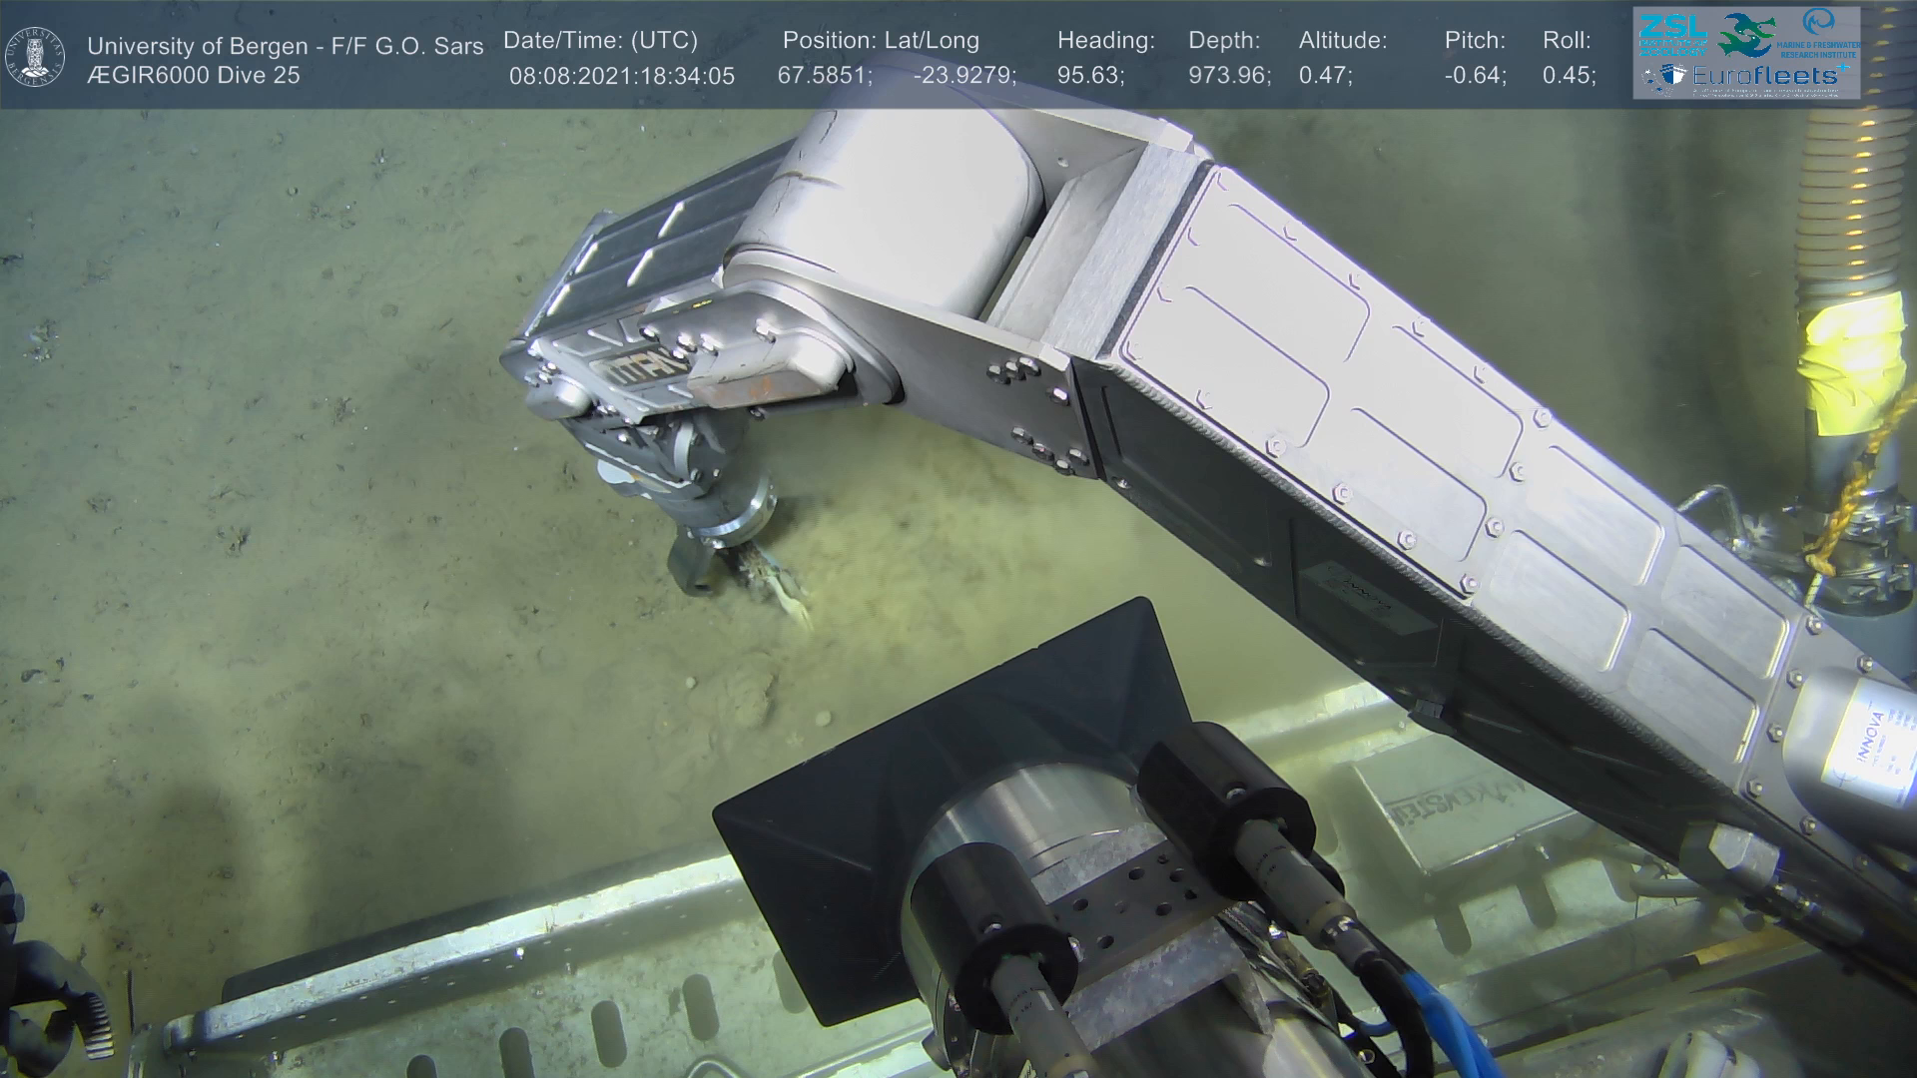Click the timestamp 08:08:2021:18:34:05
Screen dimensions: 1917x1078
(x=621, y=76)
